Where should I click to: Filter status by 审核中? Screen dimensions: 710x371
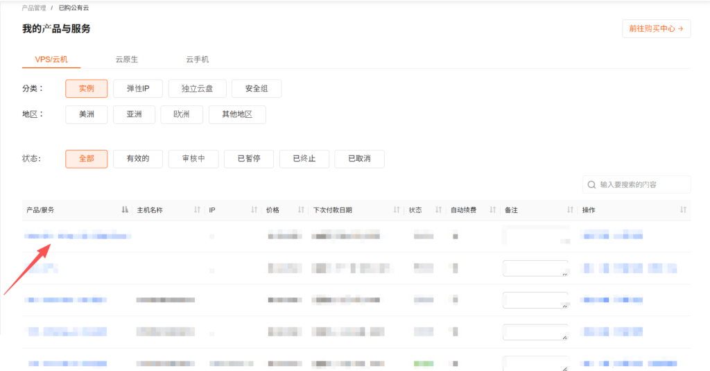[194, 159]
